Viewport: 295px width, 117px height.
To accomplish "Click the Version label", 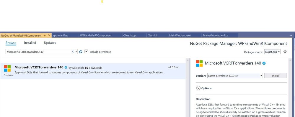I will tap(201, 76).
